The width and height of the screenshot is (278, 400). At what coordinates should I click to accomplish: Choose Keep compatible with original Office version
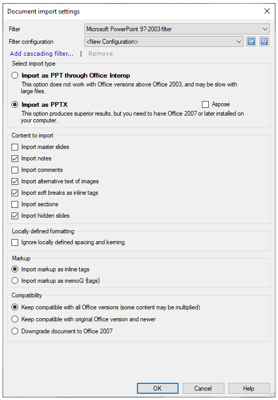[x=15, y=319]
